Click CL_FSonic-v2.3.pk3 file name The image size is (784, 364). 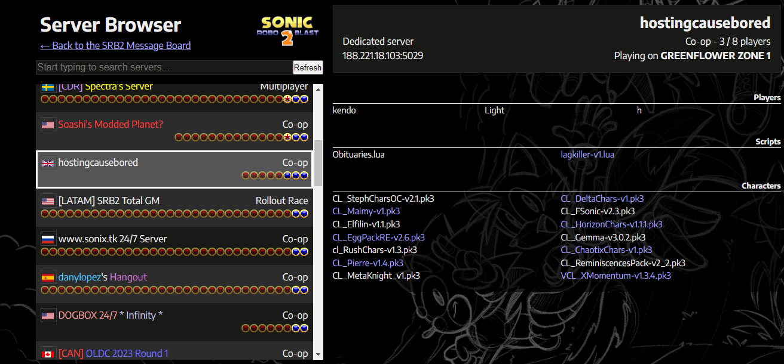coord(598,211)
